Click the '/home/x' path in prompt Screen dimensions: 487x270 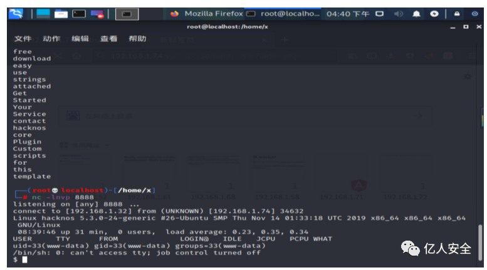click(135, 191)
